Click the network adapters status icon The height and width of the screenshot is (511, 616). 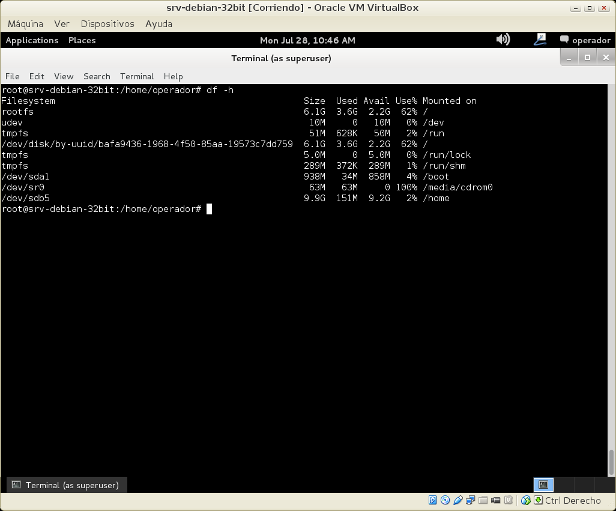pyautogui.click(x=471, y=500)
